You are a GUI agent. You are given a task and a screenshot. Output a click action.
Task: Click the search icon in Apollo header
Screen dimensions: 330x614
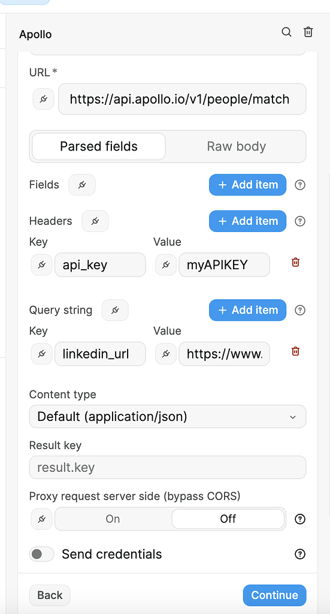[287, 32]
